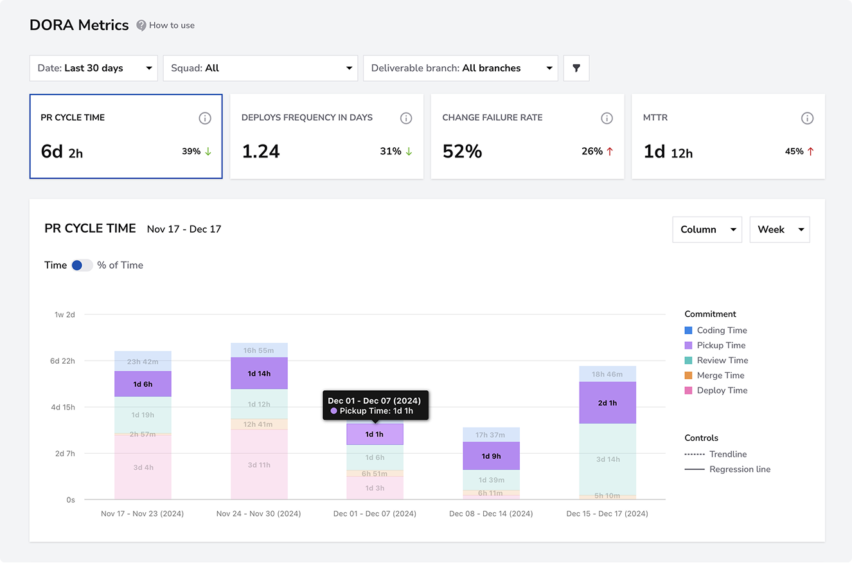The height and width of the screenshot is (563, 852).
Task: Click the solid Regression line icon
Action: (695, 470)
